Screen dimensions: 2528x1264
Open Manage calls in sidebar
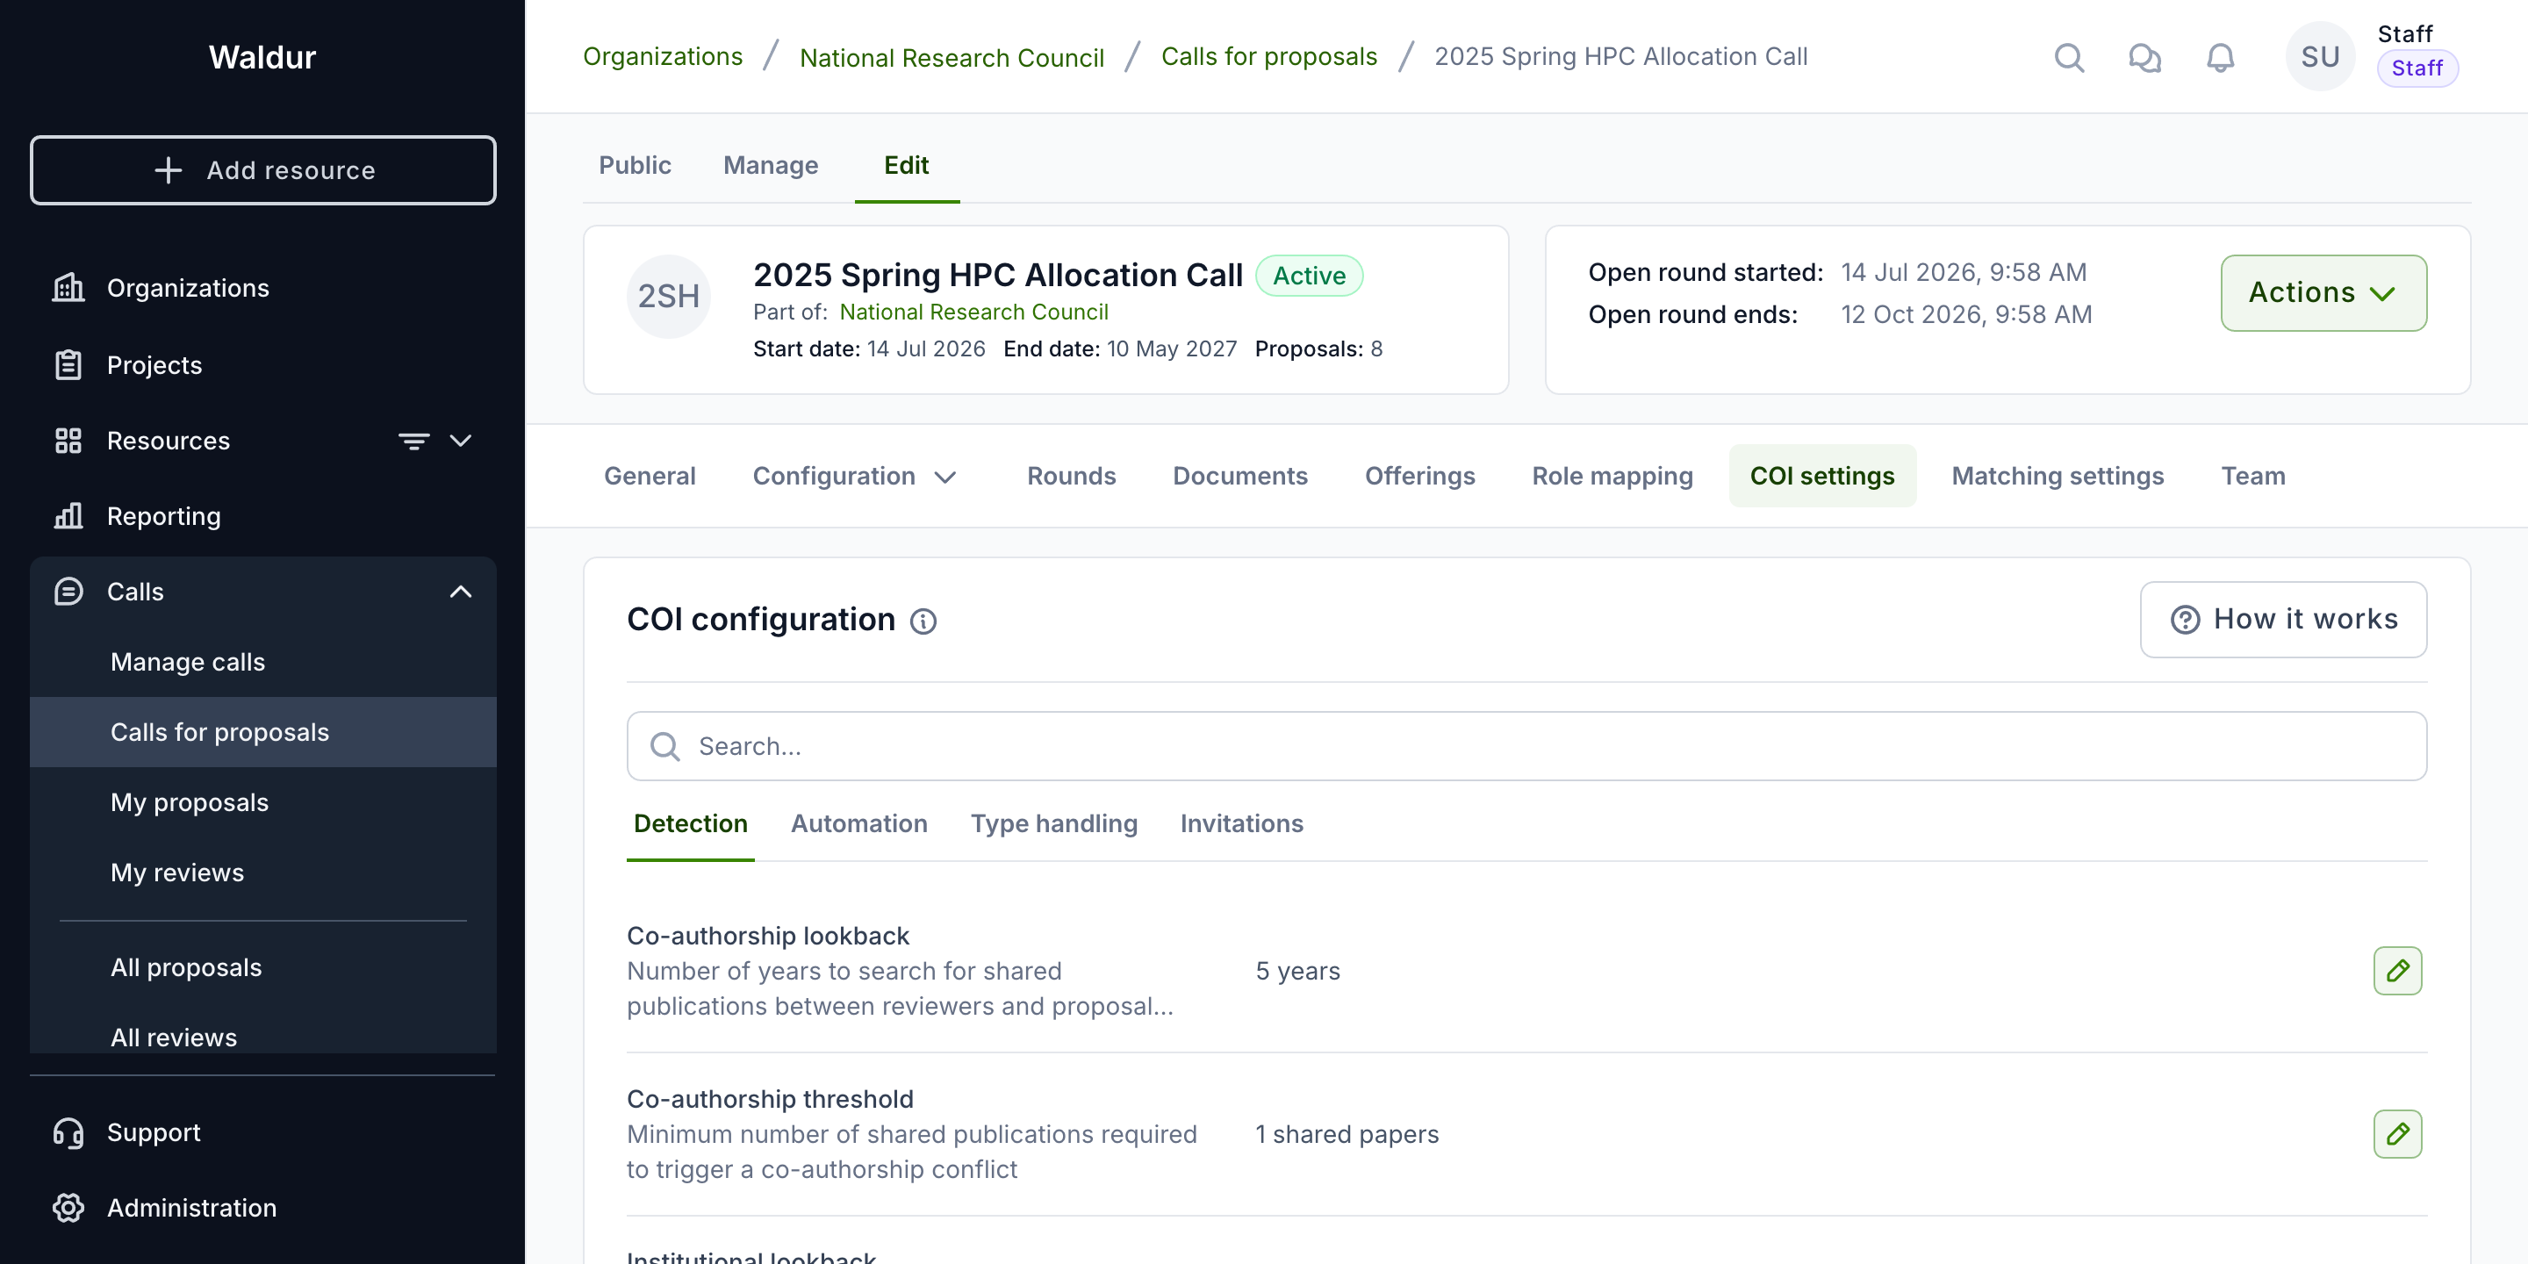(x=263, y=663)
